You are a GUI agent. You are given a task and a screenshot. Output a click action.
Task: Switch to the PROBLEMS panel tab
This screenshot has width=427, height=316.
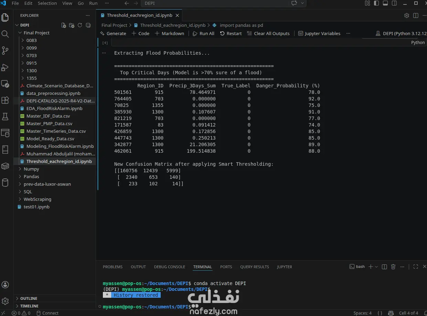pyautogui.click(x=113, y=267)
